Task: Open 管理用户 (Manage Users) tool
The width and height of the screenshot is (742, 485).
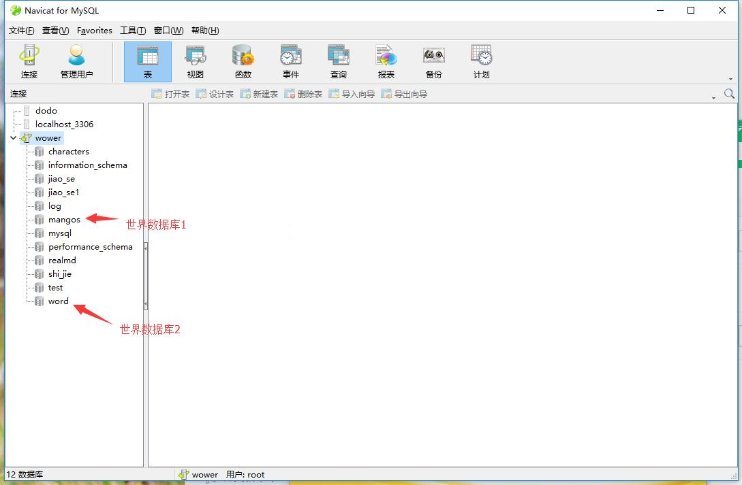Action: (x=77, y=61)
